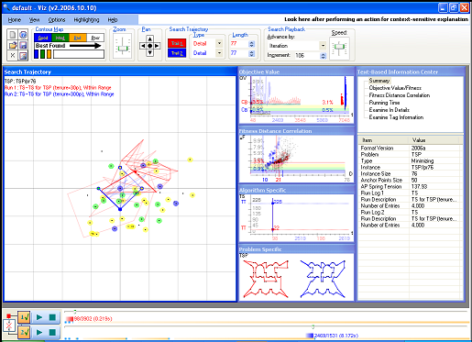This screenshot has height=342, width=472.
Task: Expand the Advance by Iteration dropdown
Action: point(323,46)
